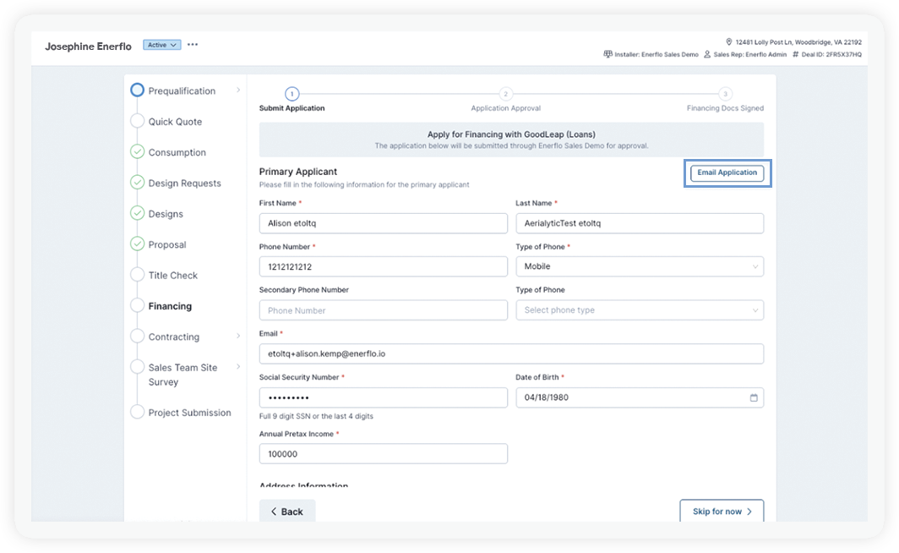The image size is (899, 553).
Task: Open Project Submission in sidebar
Action: tap(190, 413)
